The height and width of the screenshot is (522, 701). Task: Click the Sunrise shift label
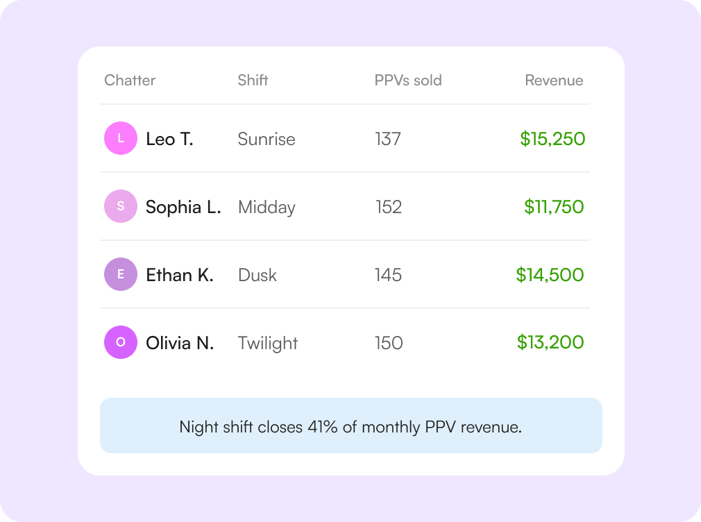(267, 139)
